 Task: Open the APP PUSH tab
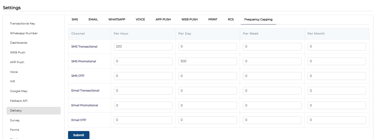click(x=163, y=19)
